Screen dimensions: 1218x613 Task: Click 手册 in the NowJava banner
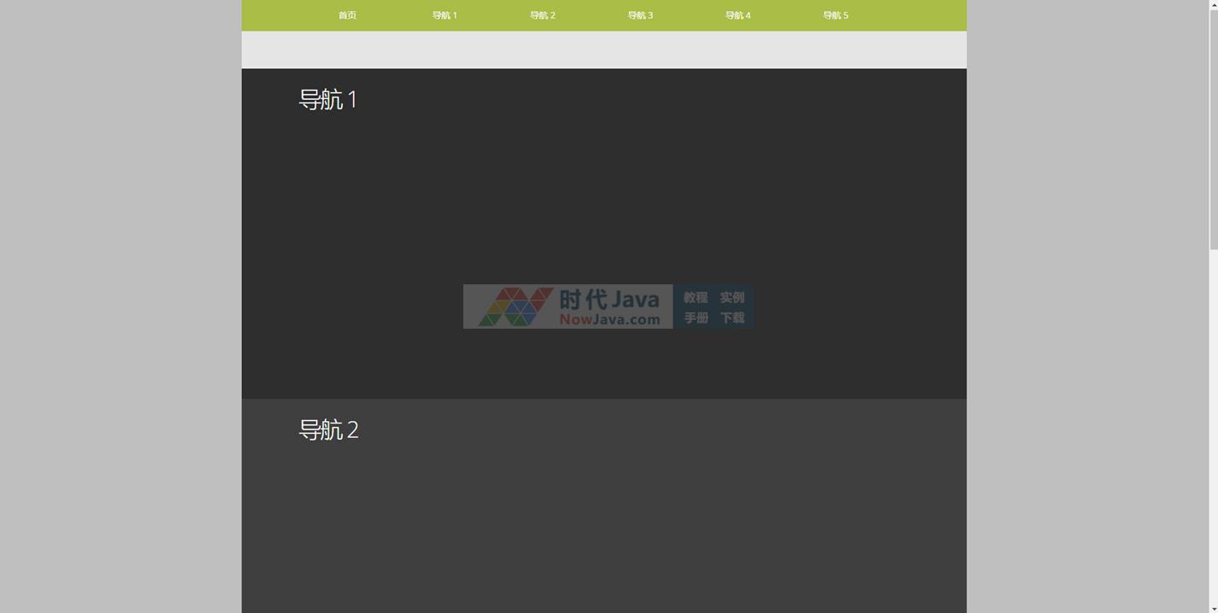coord(695,318)
